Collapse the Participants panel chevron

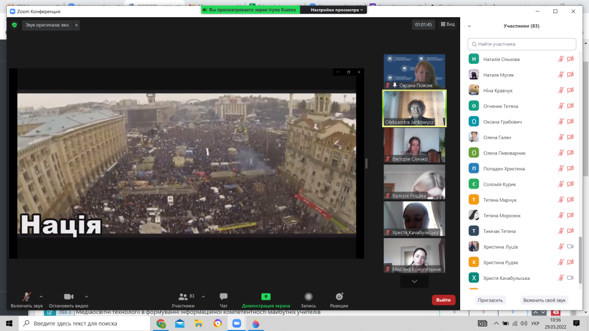469,26
